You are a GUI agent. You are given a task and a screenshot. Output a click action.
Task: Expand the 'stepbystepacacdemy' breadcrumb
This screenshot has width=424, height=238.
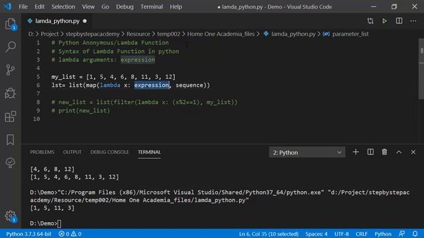pyautogui.click(x=93, y=34)
